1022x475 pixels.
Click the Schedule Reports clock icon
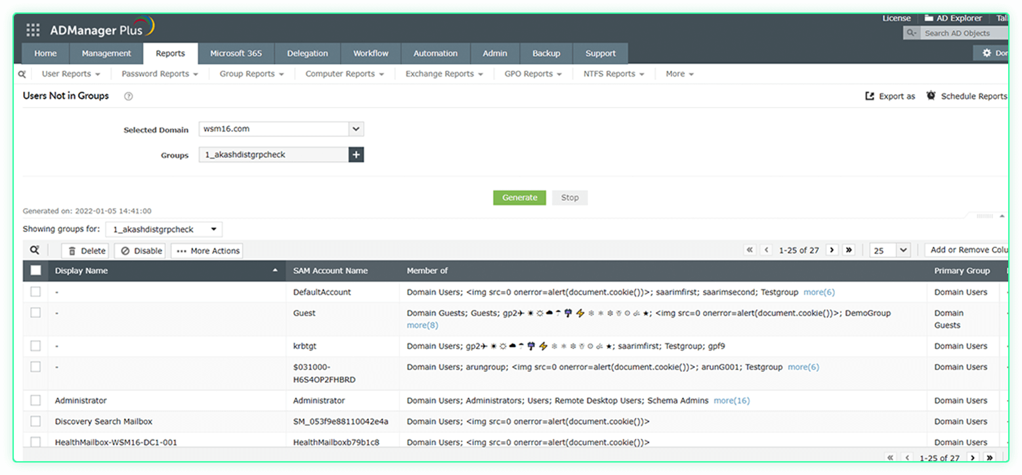pyautogui.click(x=931, y=96)
